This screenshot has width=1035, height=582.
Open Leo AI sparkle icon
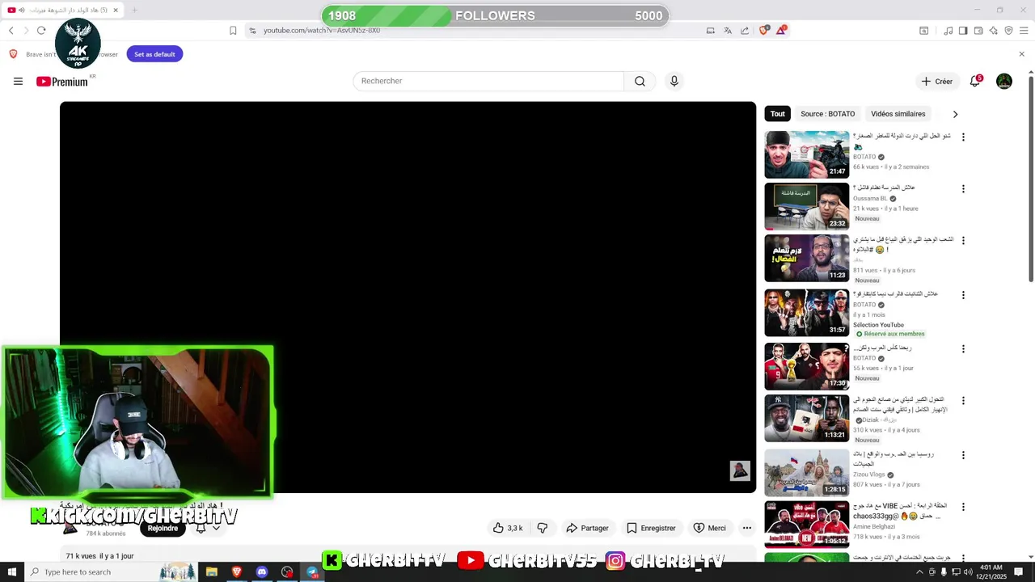pyautogui.click(x=993, y=31)
